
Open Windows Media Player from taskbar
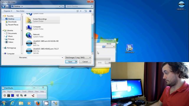(x=29, y=103)
